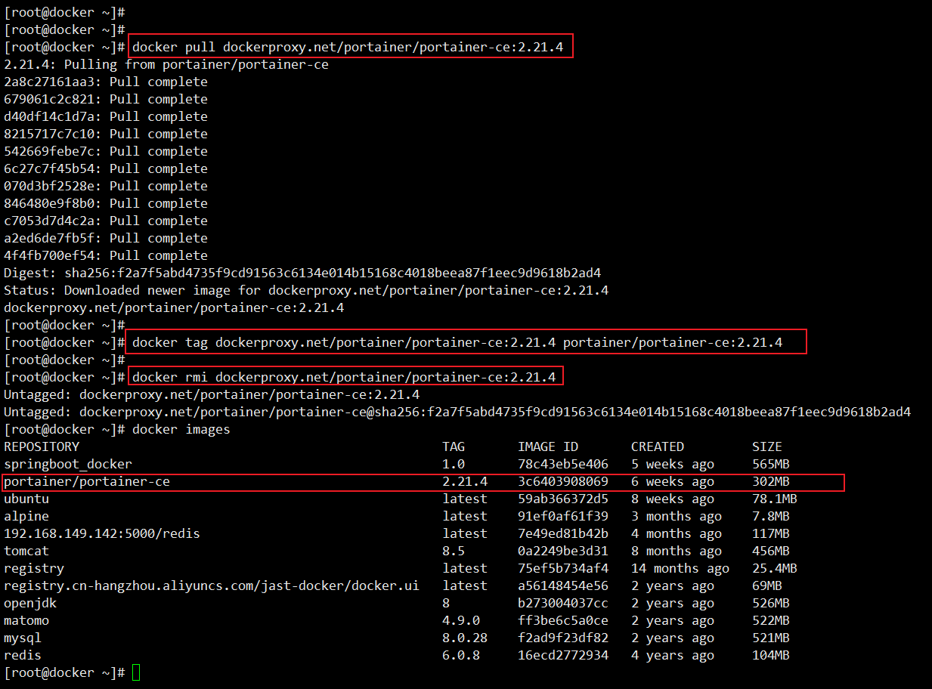Select the Digest sha256 line
The height and width of the screenshot is (689, 932).
(302, 273)
